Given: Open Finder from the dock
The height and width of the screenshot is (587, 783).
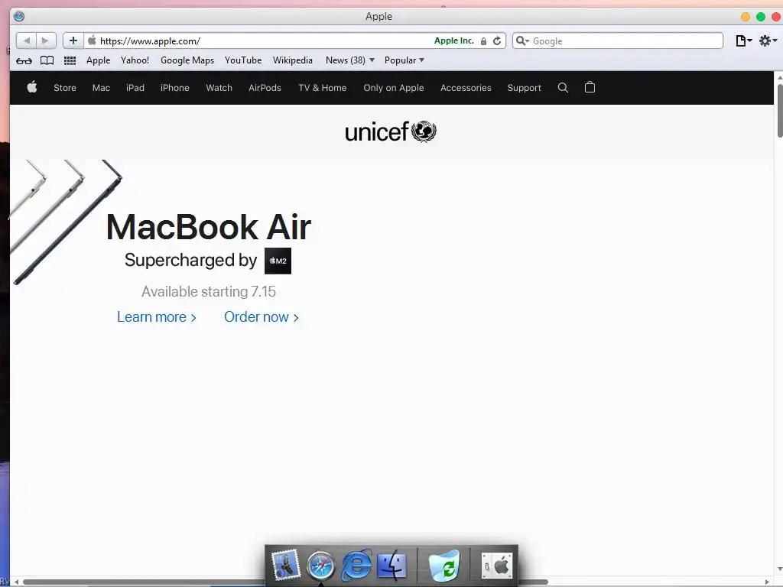Looking at the screenshot, I should click(392, 566).
